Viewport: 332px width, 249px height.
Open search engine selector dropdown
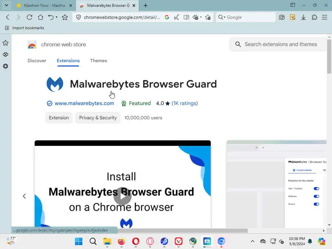click(x=221, y=17)
